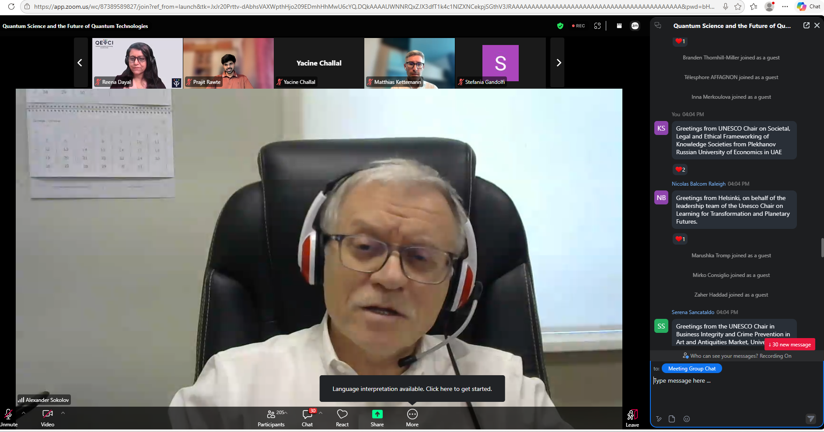Close the chat panel
The image size is (824, 432).
(817, 25)
